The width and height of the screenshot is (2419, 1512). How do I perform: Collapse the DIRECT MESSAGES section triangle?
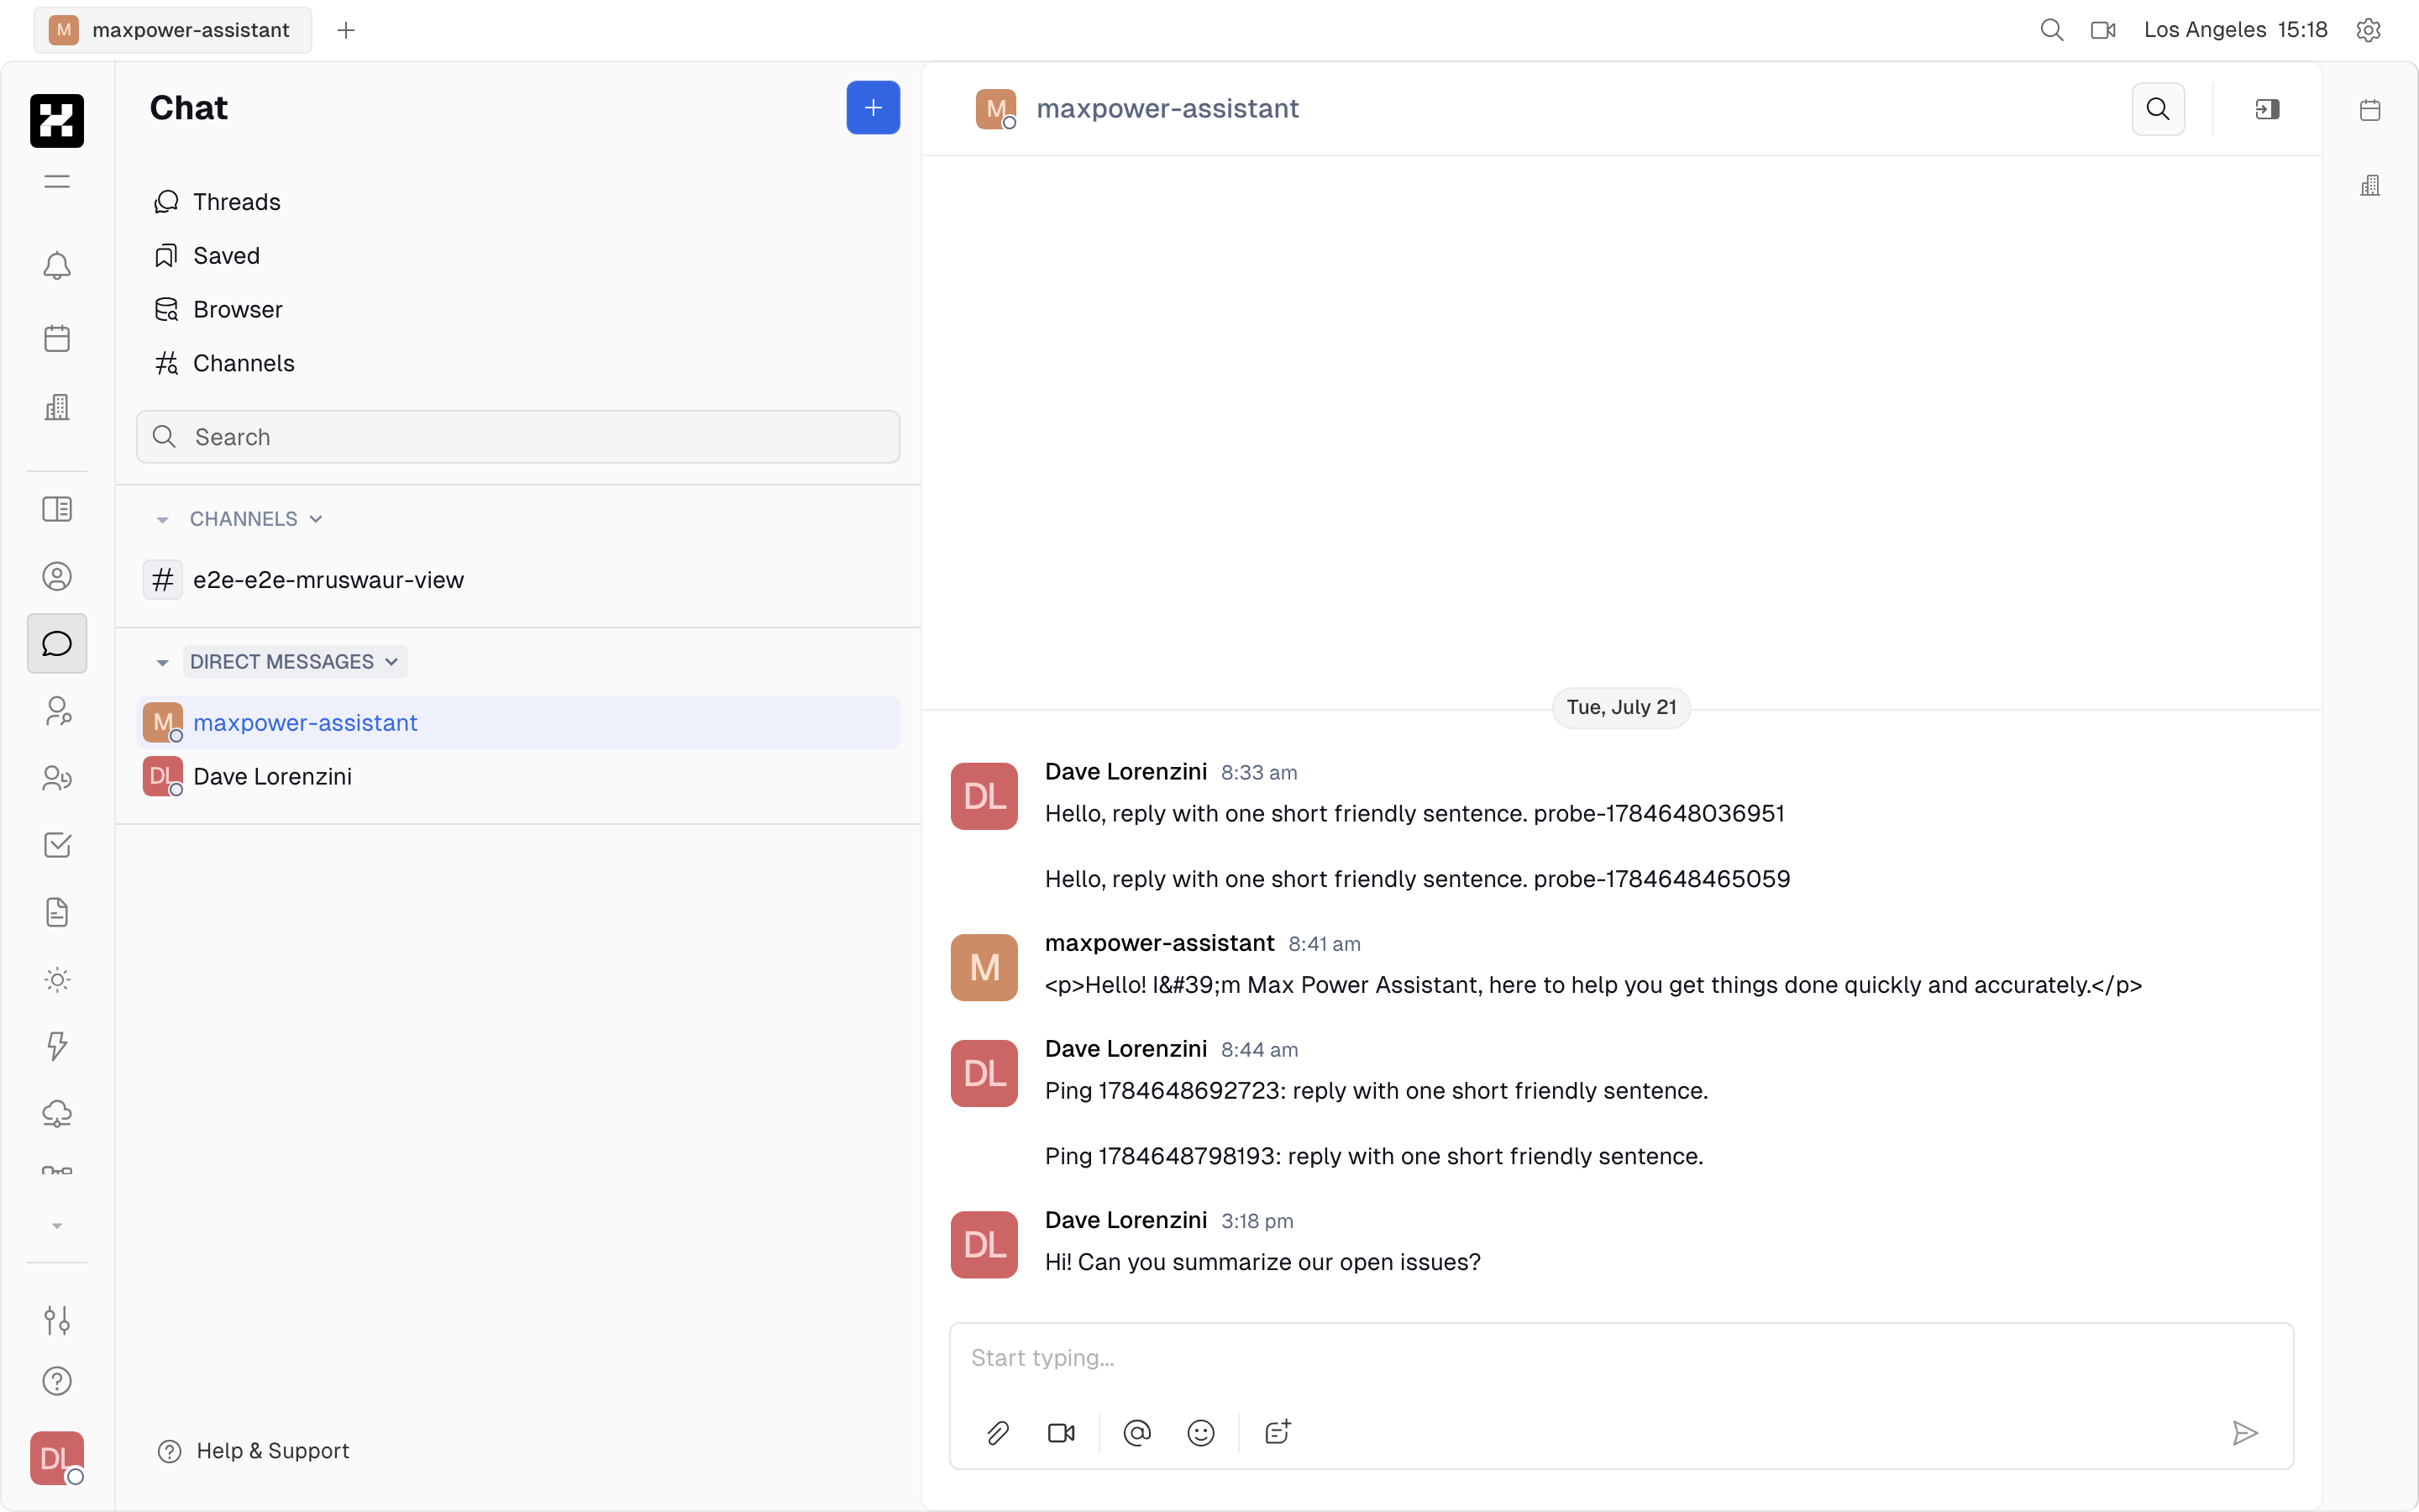[162, 662]
